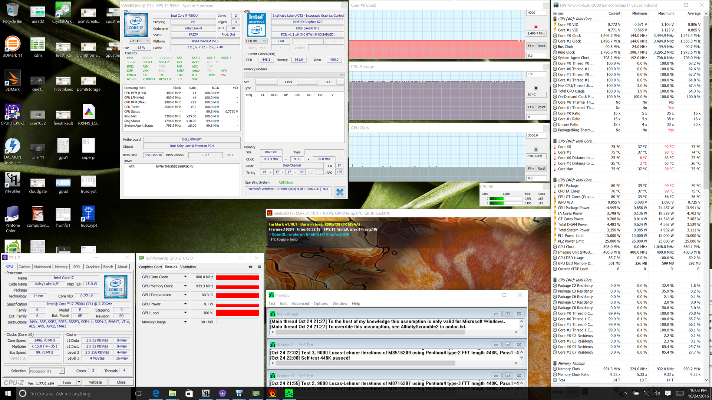Open the Recycle Bin desktop icon

[13, 13]
